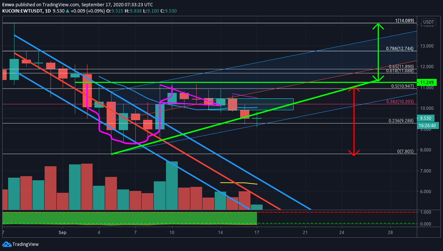Click the 12.000 price axis label

(x=426, y=66)
